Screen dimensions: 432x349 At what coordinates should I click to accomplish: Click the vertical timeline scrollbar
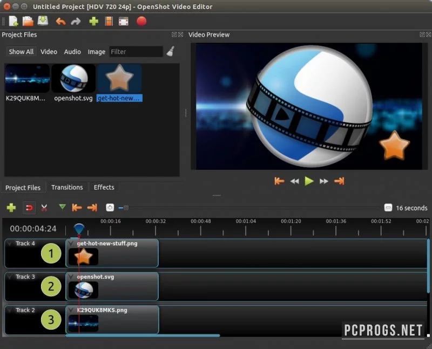point(428,266)
